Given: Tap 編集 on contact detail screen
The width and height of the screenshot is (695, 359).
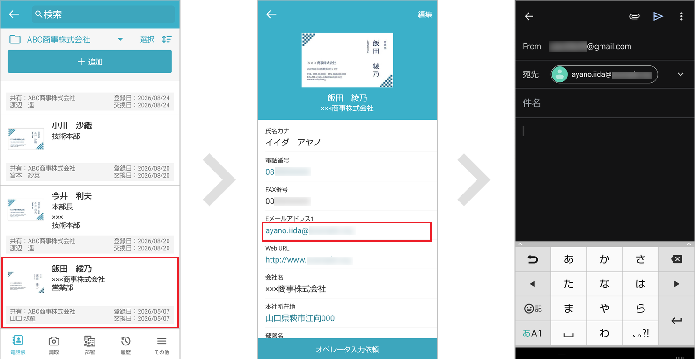Looking at the screenshot, I should [x=425, y=14].
